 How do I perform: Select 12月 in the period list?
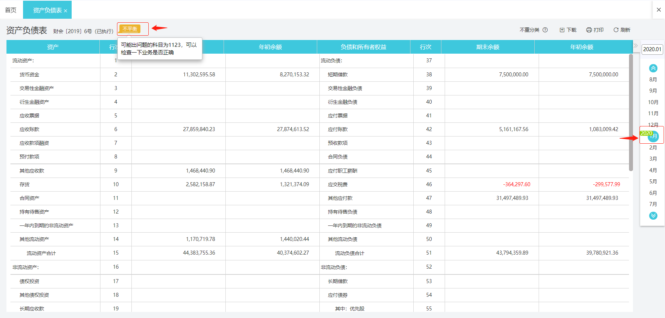(653, 125)
